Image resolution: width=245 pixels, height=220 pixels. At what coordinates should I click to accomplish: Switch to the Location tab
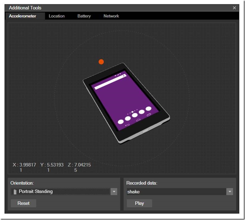(56, 16)
